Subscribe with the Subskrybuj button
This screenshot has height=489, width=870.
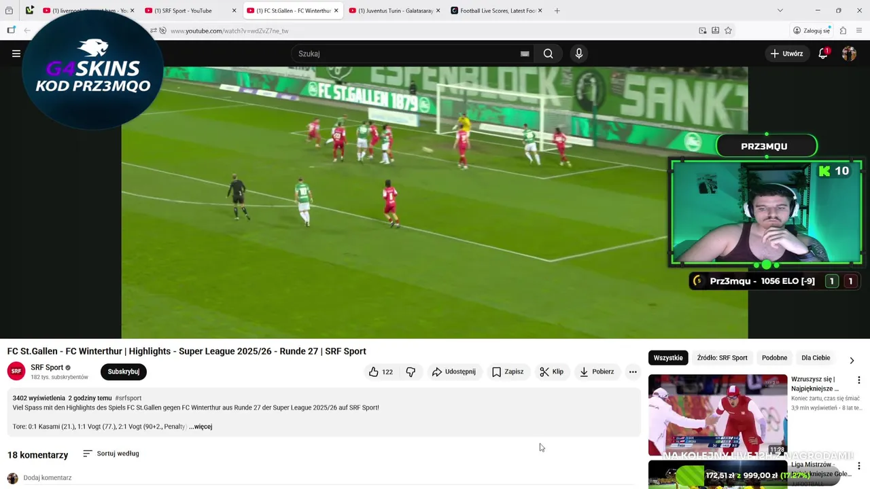tap(124, 372)
